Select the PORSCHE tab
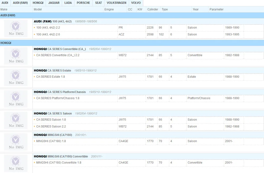 coord(83,3)
